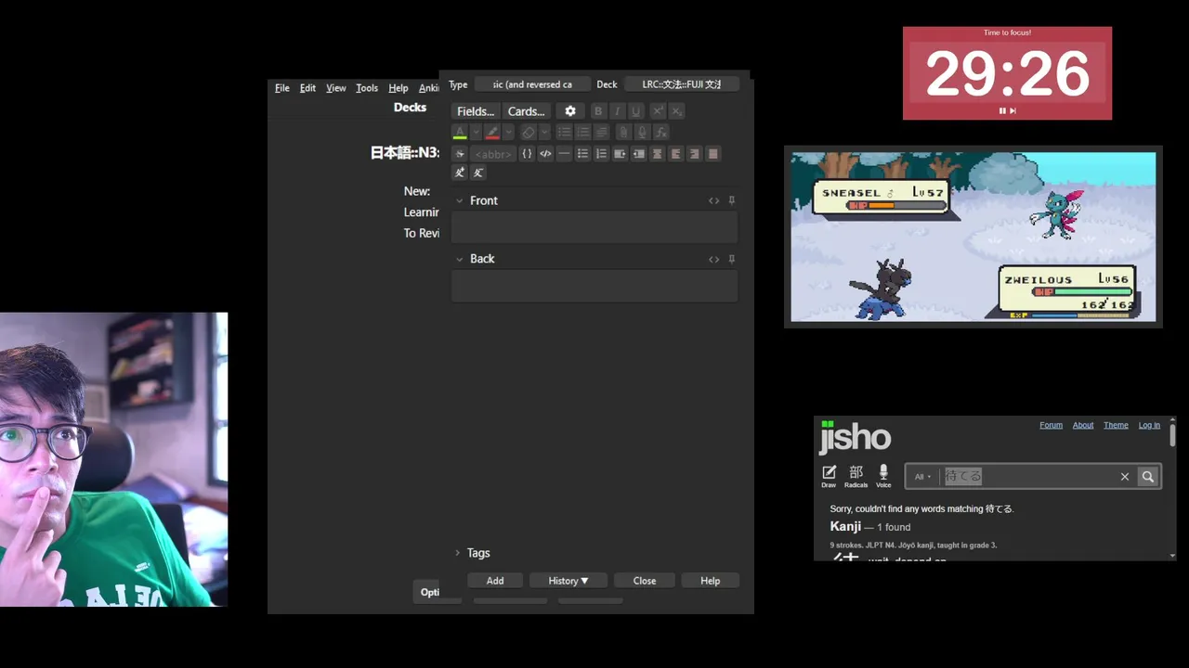
Task: Click the outdent icon
Action: pos(638,154)
